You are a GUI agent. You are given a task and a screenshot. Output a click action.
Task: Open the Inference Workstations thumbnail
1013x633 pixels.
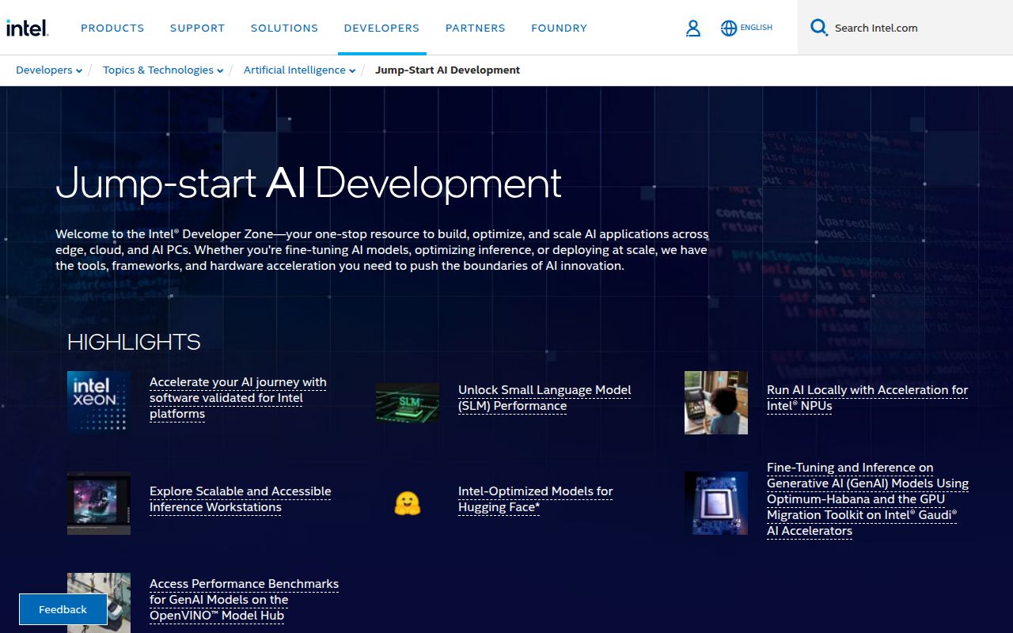(99, 503)
